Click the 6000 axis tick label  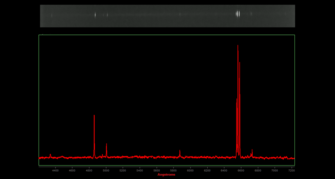coord(190,170)
